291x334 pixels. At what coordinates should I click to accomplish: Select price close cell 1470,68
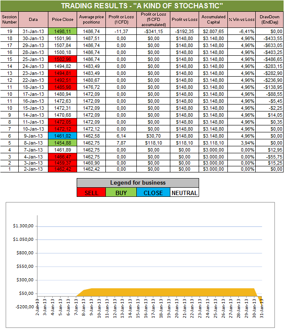(62, 115)
